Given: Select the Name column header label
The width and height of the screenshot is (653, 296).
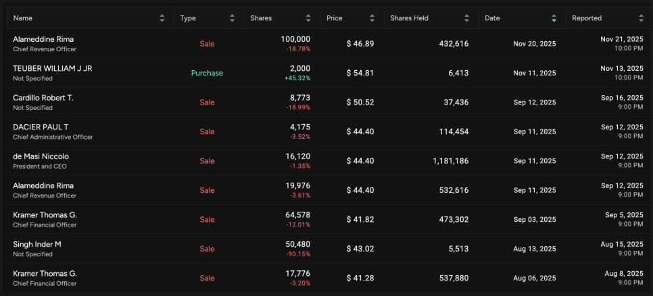Looking at the screenshot, I should coord(23,18).
